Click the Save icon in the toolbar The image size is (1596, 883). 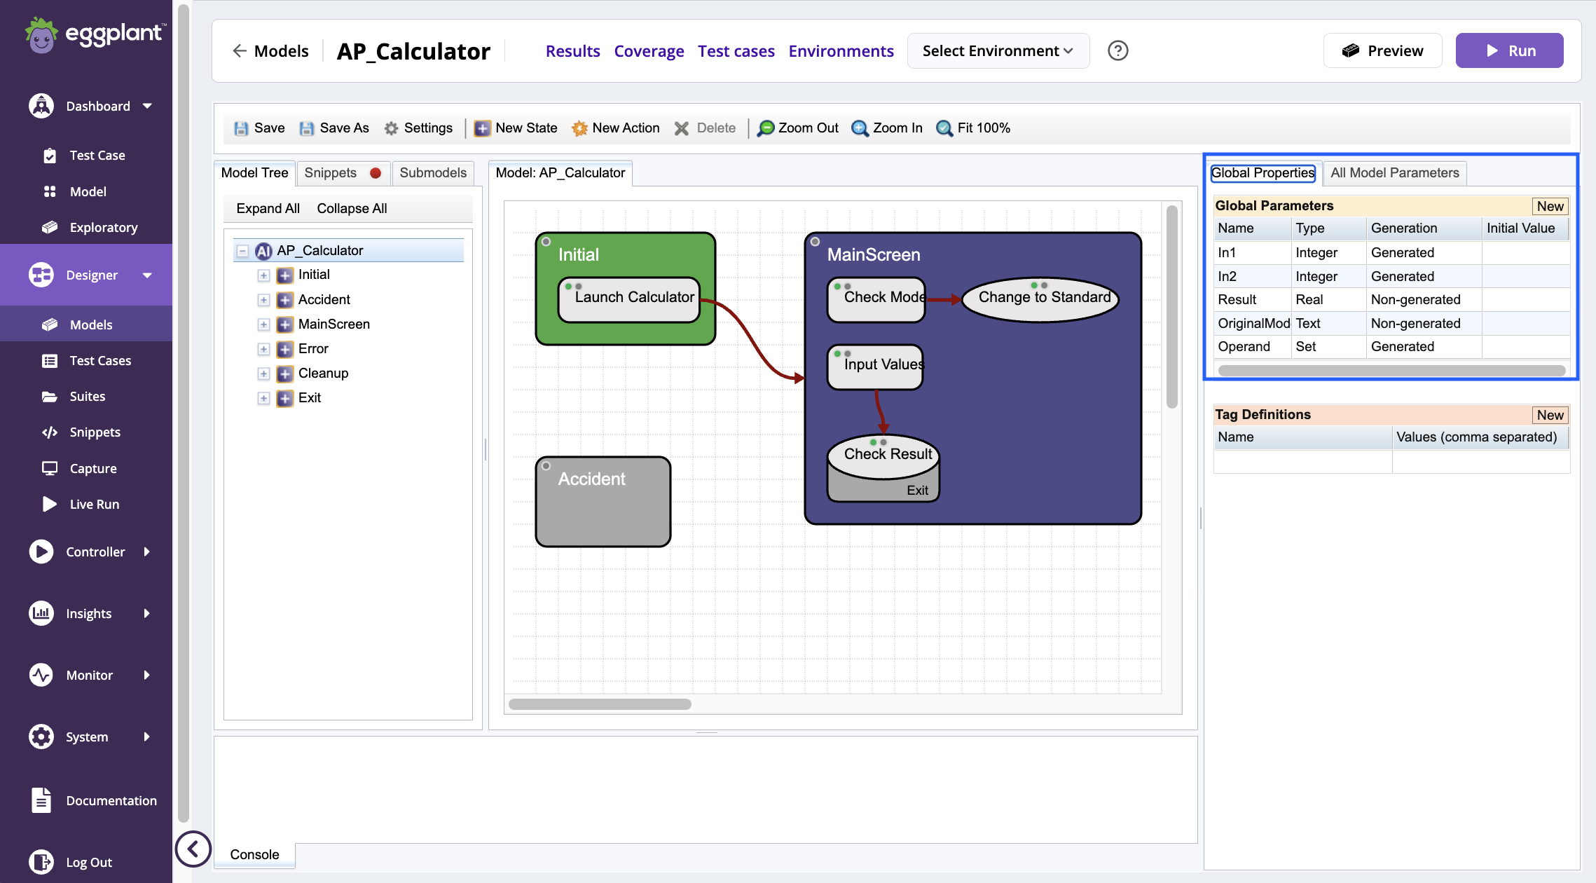pyautogui.click(x=241, y=128)
